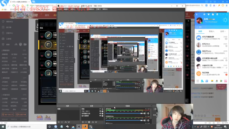Move the selected source up
This screenshot has height=129, width=229.
click(93, 122)
